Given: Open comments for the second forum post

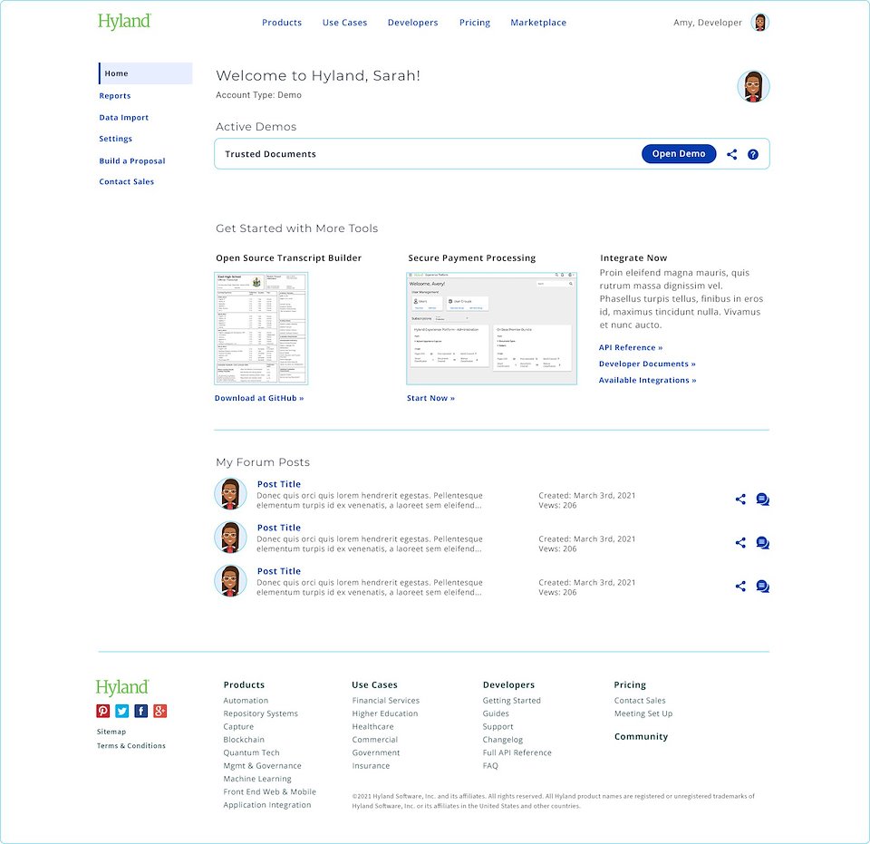Looking at the screenshot, I should 763,543.
